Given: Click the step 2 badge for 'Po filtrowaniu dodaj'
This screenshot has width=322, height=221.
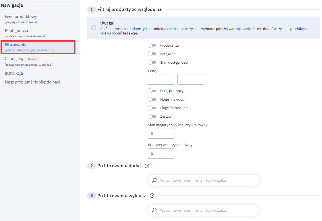Looking at the screenshot, I should click(91, 166).
